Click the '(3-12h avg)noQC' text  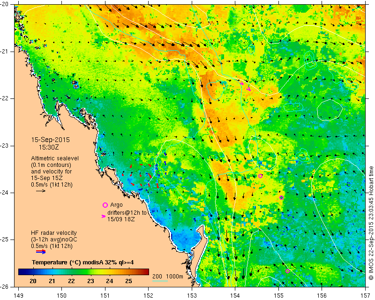[x=54, y=240]
